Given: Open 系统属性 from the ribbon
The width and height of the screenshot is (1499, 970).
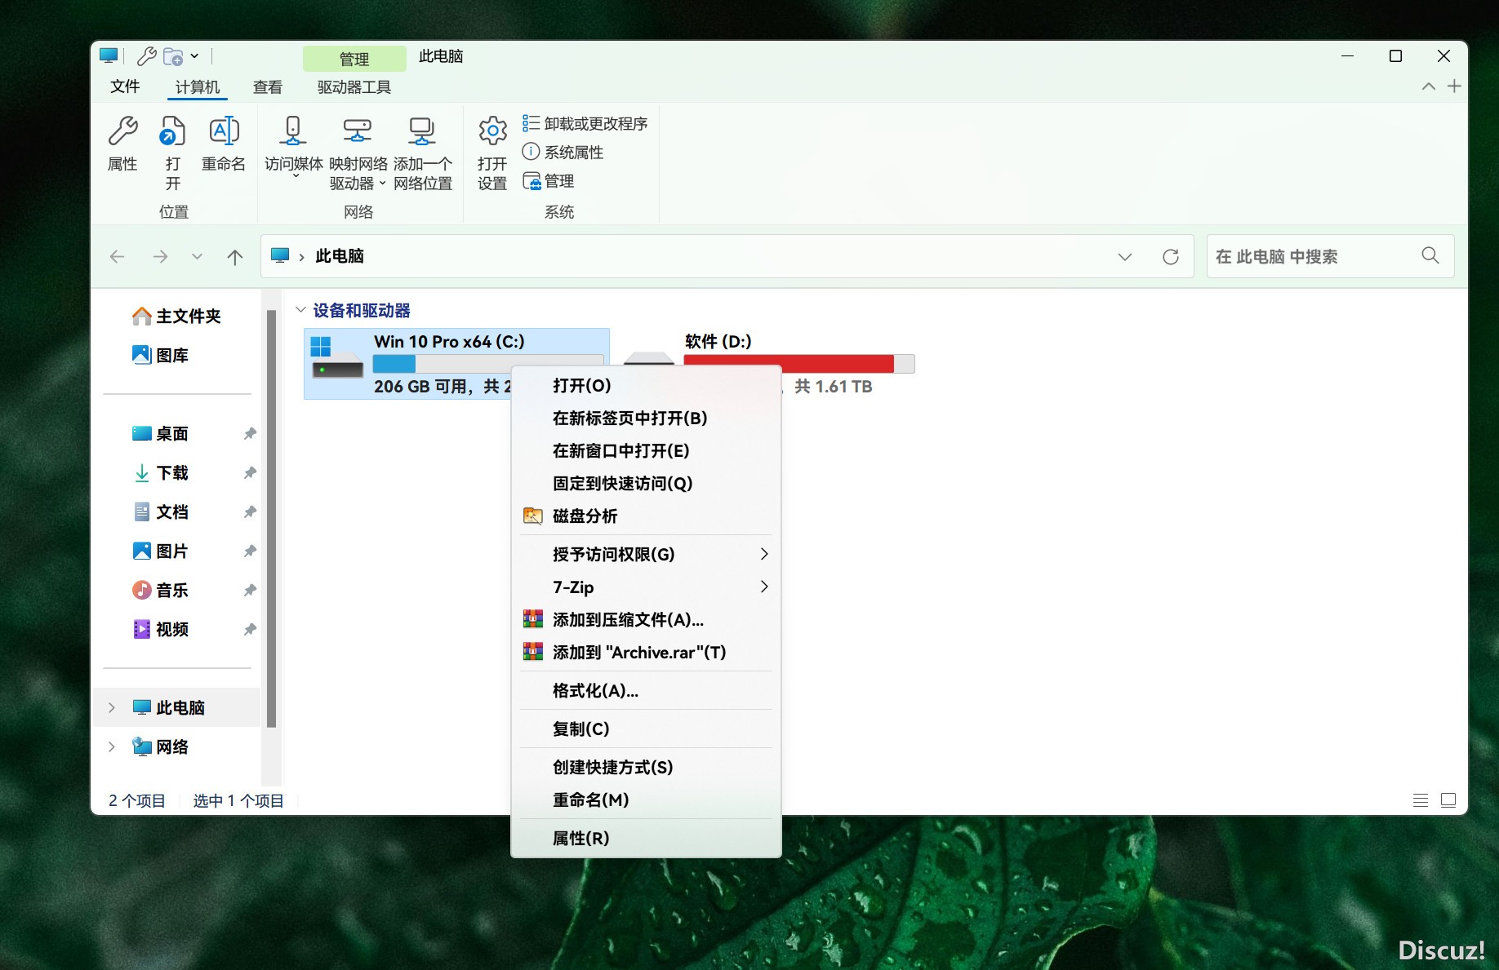Looking at the screenshot, I should tap(563, 152).
